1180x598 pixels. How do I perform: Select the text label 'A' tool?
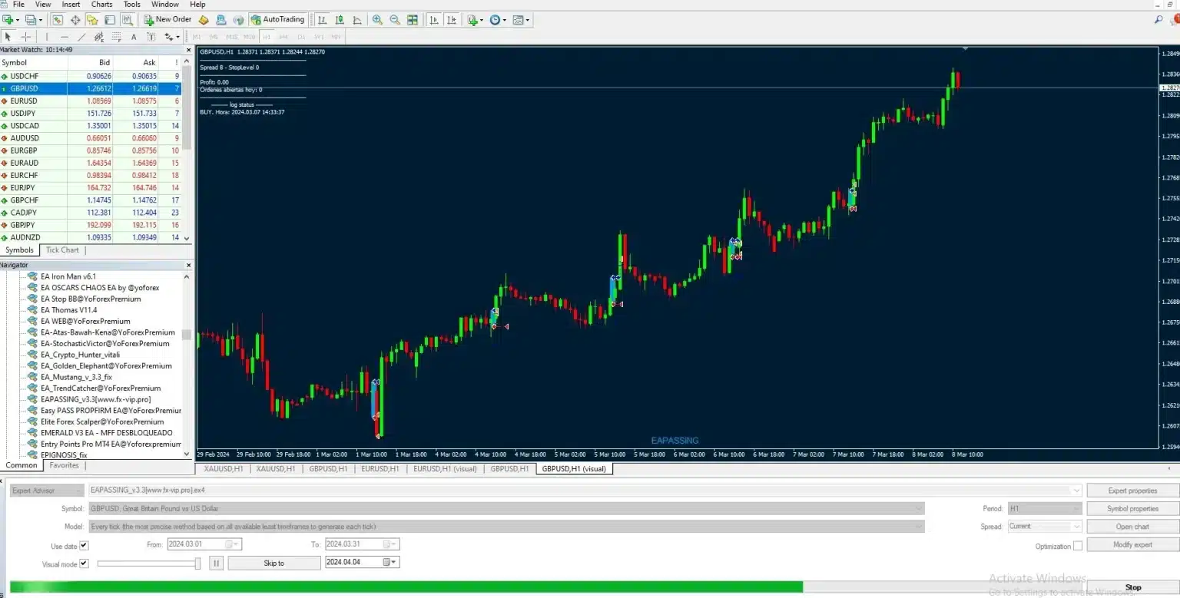[x=134, y=37]
